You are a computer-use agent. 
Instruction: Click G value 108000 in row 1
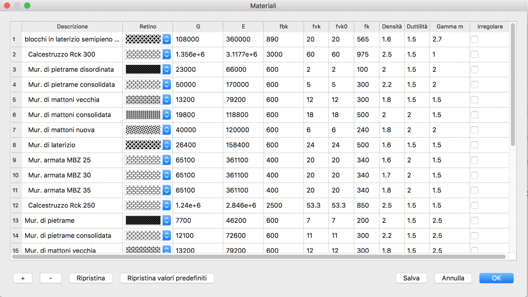[x=187, y=39]
